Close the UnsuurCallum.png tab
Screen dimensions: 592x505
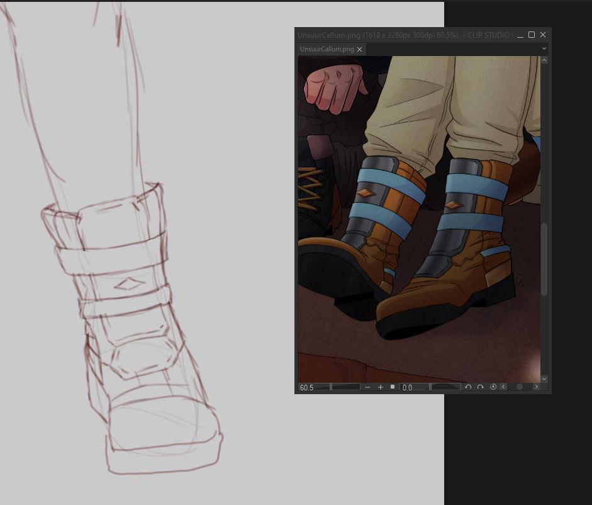[359, 50]
